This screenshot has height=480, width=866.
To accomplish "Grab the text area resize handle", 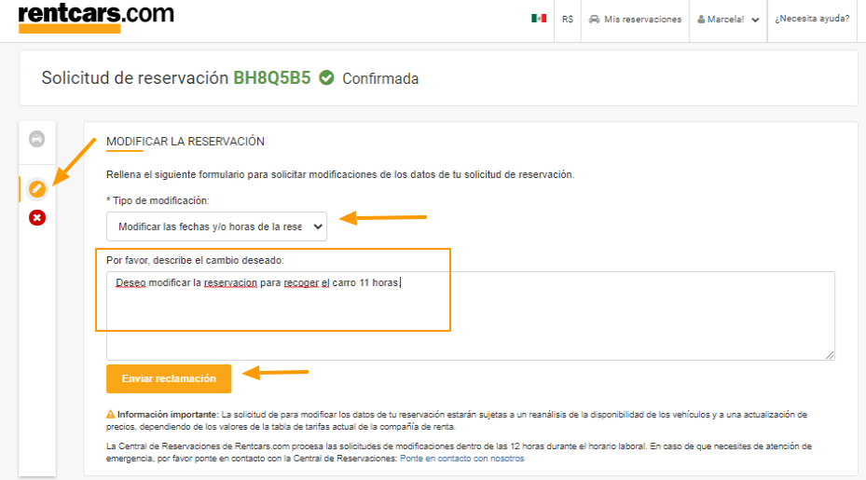I will point(830,355).
